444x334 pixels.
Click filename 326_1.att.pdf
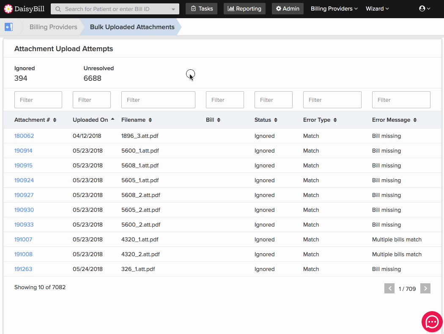138,269
